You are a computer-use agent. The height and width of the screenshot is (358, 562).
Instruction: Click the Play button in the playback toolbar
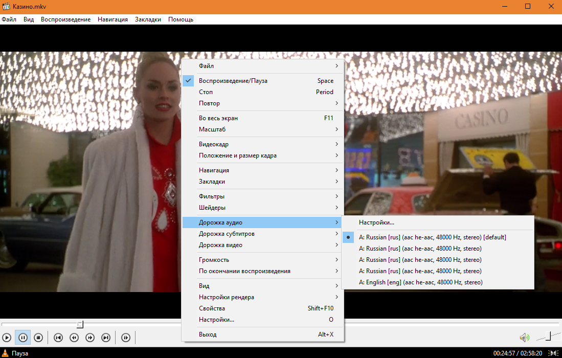[x=7, y=338]
